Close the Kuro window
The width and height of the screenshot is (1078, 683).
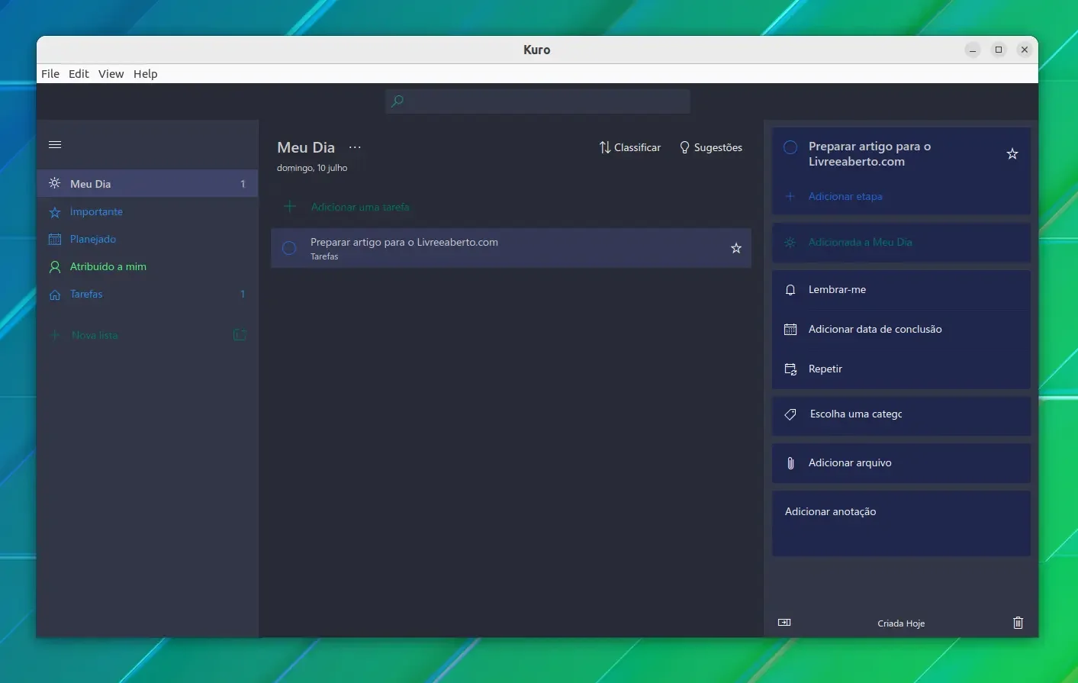[x=1025, y=50]
